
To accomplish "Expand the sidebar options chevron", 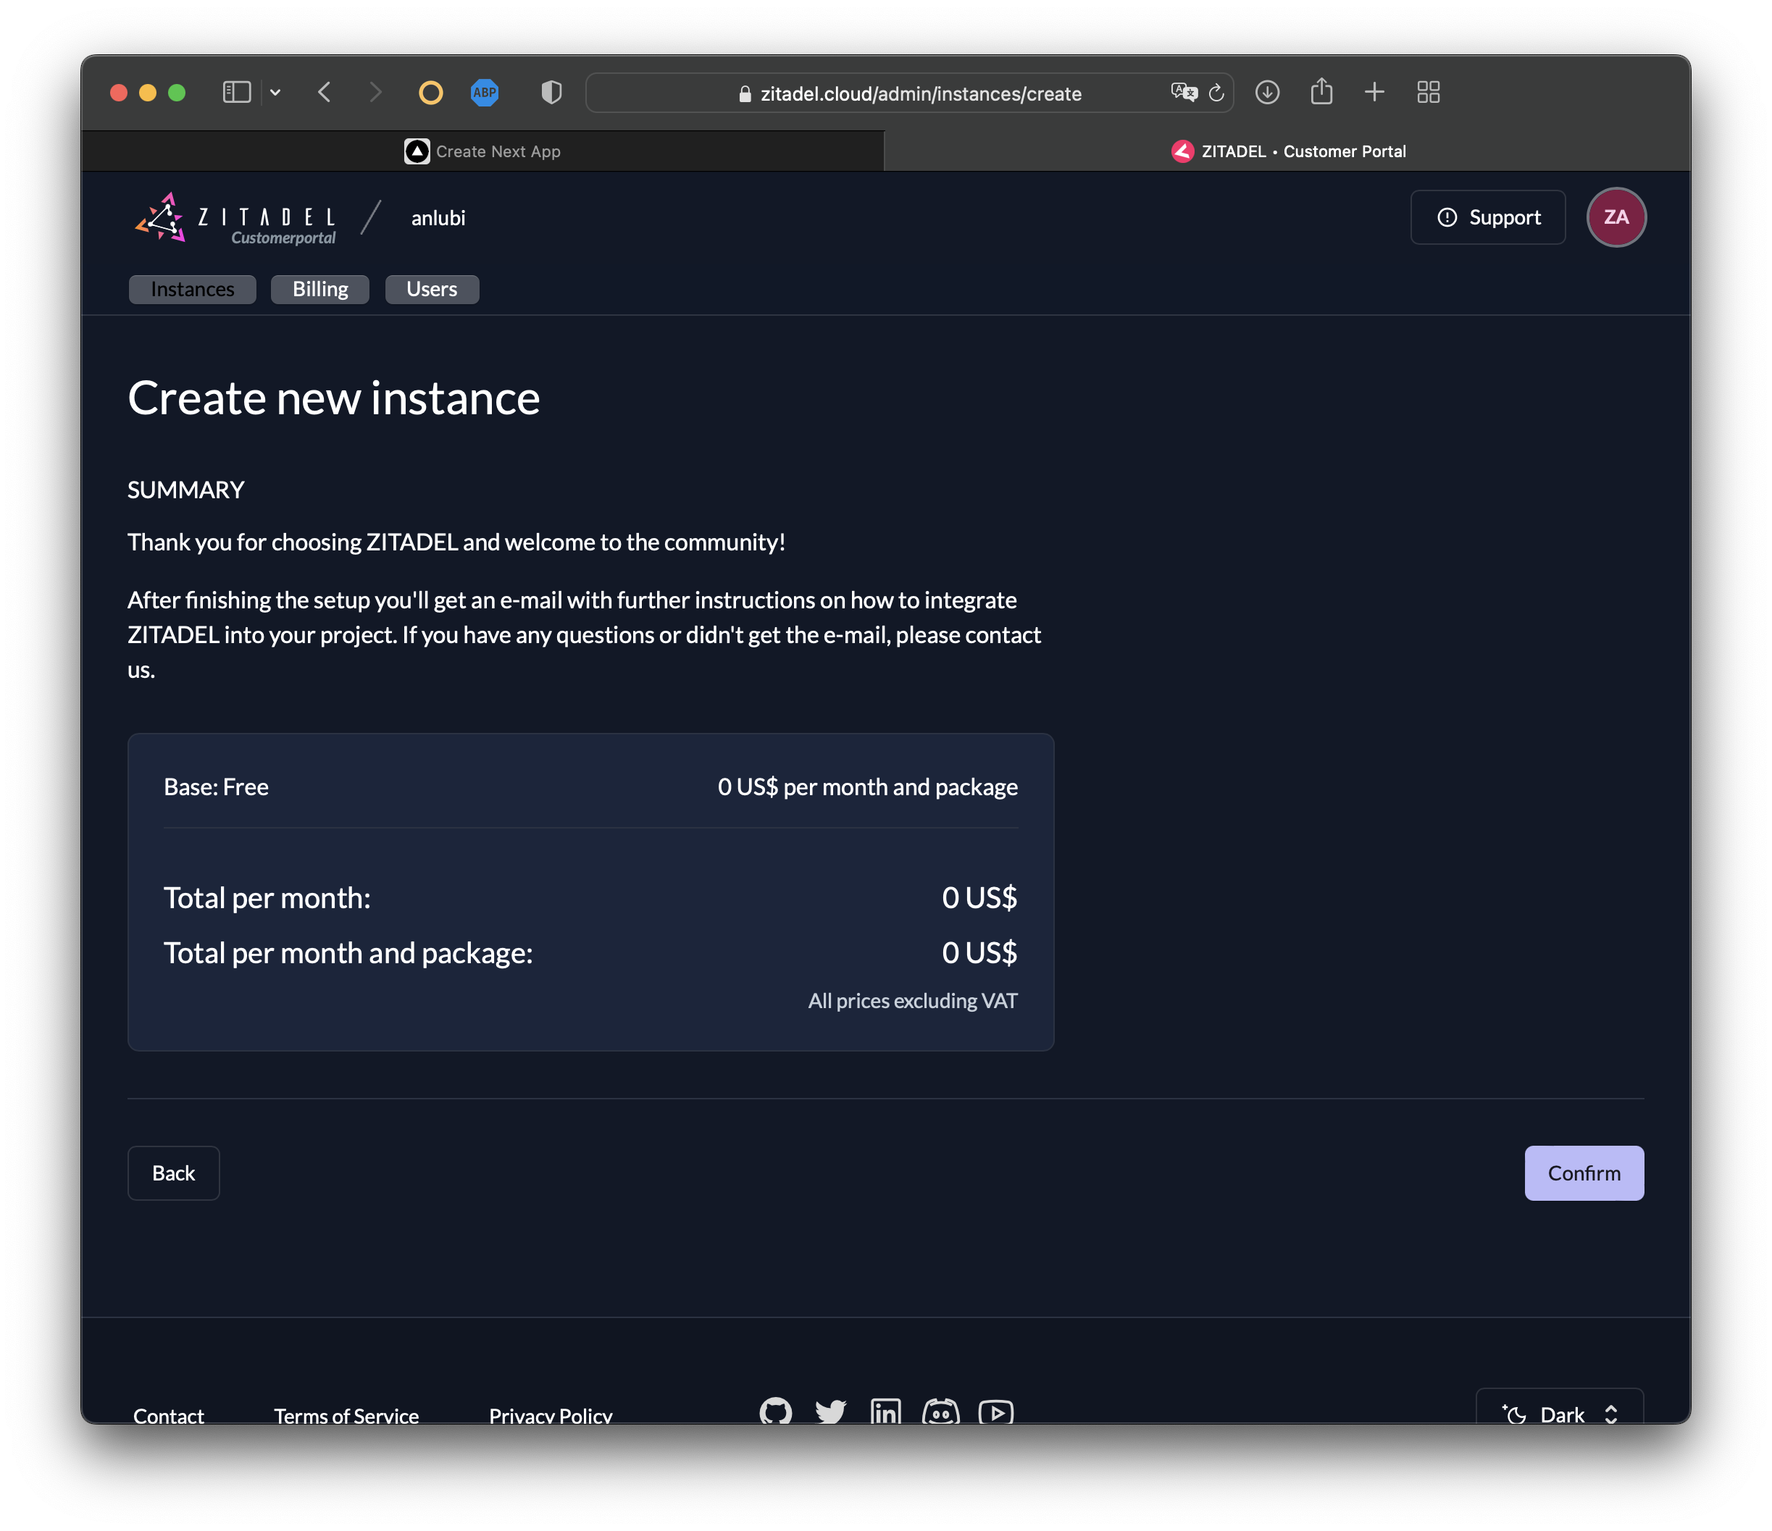I will [x=275, y=92].
